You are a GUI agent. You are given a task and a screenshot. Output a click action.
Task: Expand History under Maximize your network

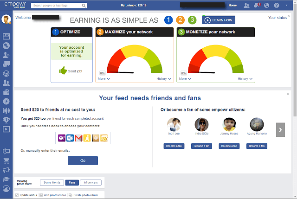click(164, 79)
